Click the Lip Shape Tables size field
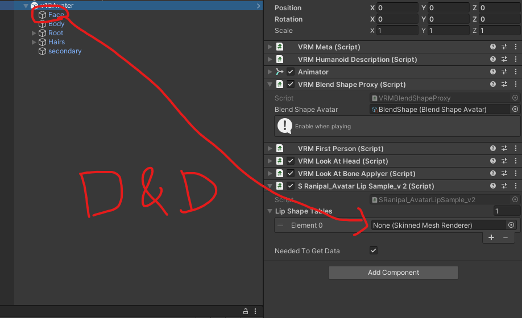 pos(507,211)
